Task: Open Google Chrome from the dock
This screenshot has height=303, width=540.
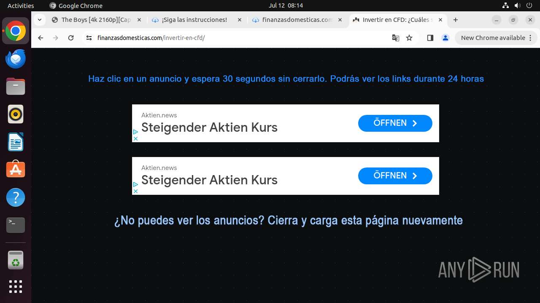Action: (16, 31)
